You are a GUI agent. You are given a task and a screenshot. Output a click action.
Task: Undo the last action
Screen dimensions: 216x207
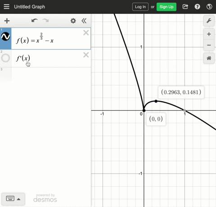pos(35,21)
